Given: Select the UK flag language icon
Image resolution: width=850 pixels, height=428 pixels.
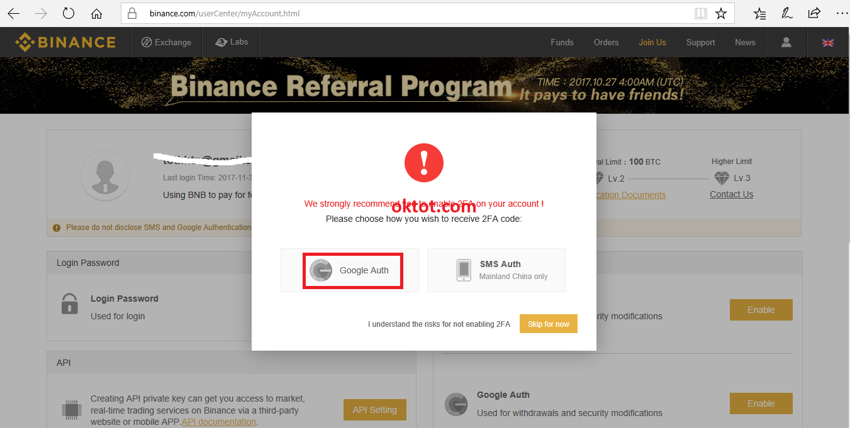Looking at the screenshot, I should [828, 43].
